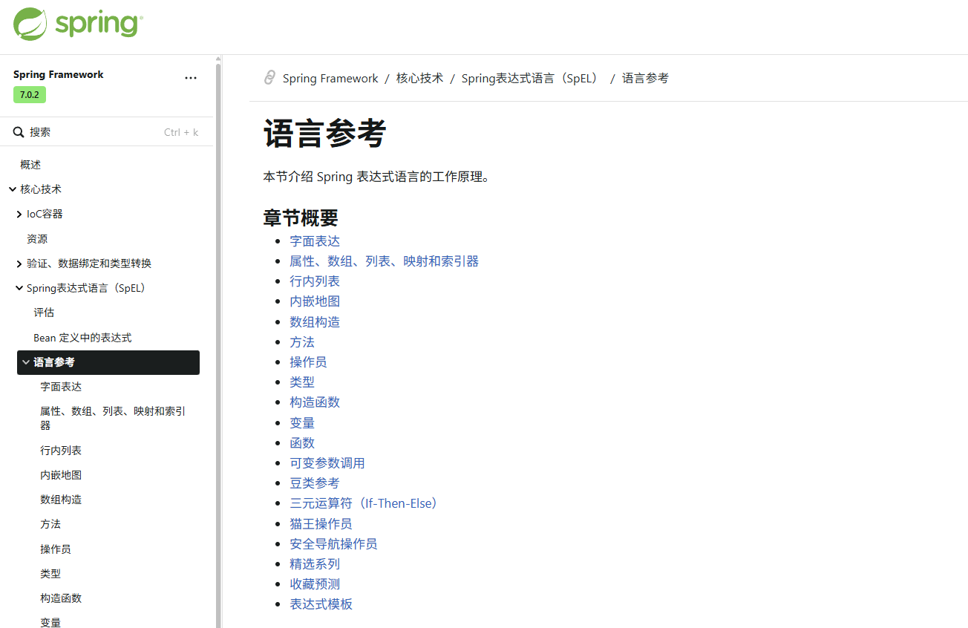Select 操作员 in the sidebar

tap(56, 549)
